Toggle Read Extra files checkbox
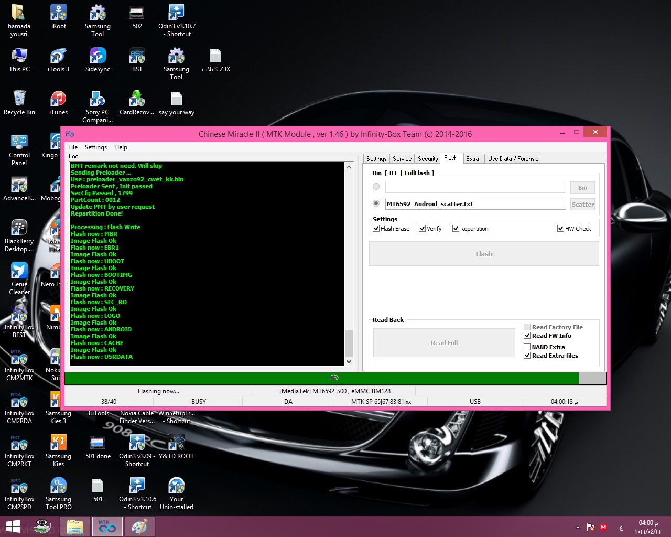Viewport: 671px width, 537px height. point(527,356)
